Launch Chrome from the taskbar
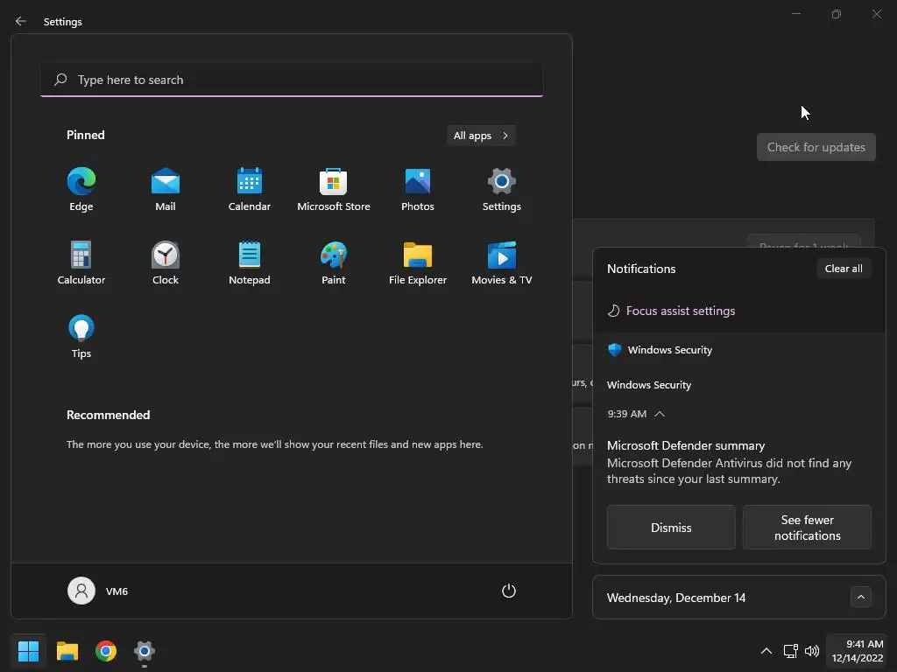Screen dimensions: 897x672 (x=106, y=651)
